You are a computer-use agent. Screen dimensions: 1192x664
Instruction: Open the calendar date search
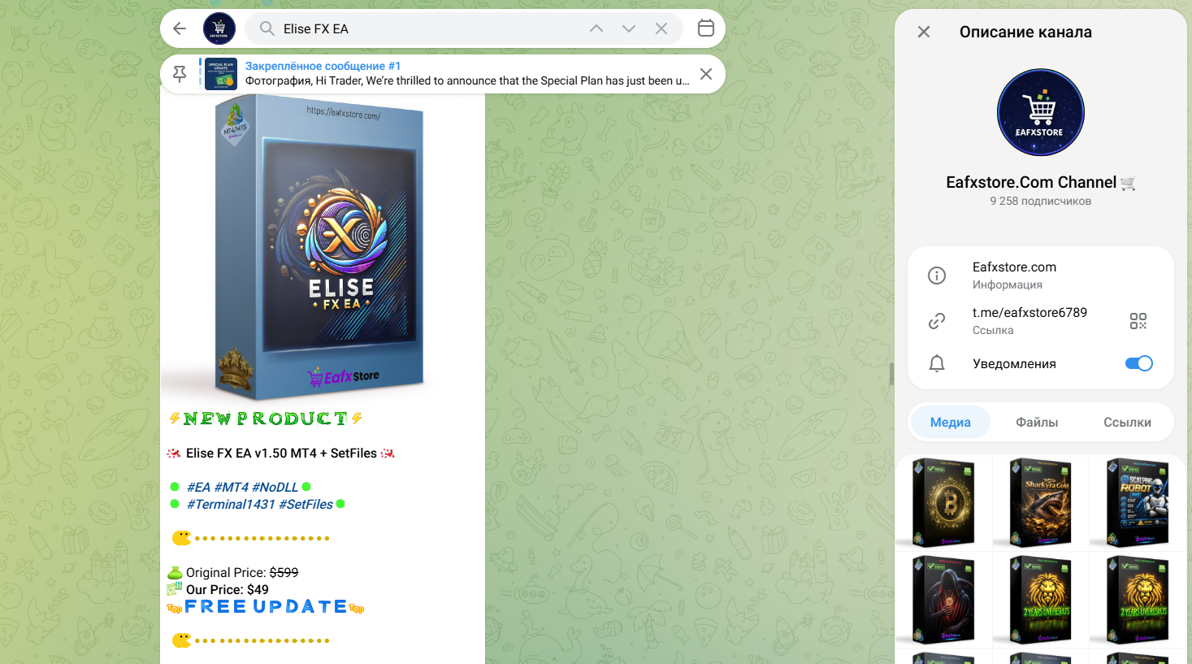(706, 28)
